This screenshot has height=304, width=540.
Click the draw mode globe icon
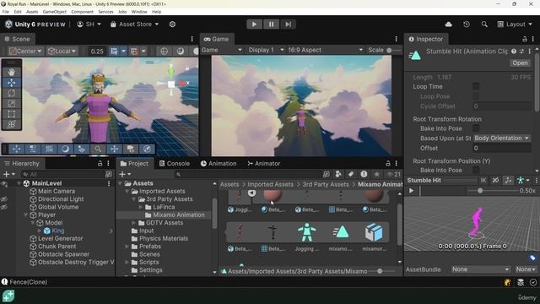click(164, 52)
